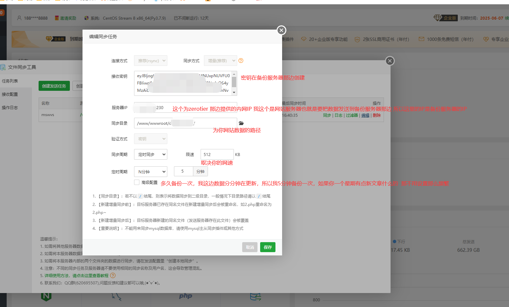Open the 定时周期 dropdown showing N分钟
This screenshot has height=307, width=509.
pos(150,171)
